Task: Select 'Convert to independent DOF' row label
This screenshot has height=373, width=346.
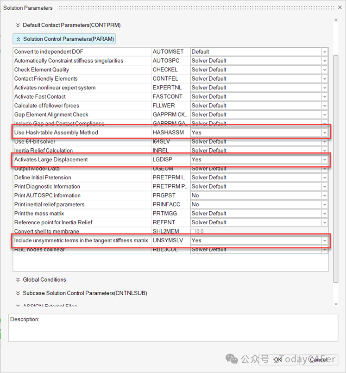Action: 49,51
